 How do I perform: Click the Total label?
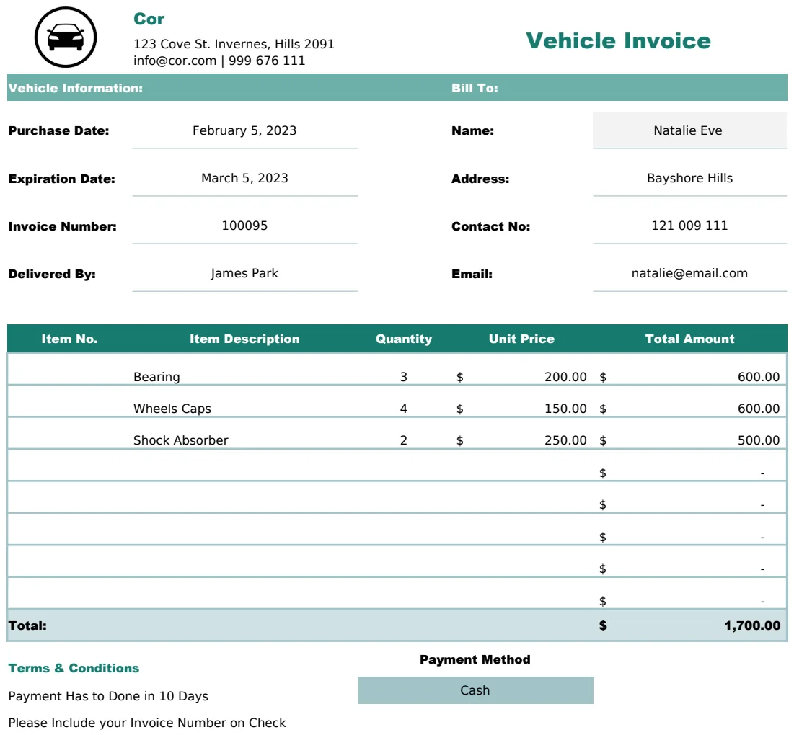[27, 625]
